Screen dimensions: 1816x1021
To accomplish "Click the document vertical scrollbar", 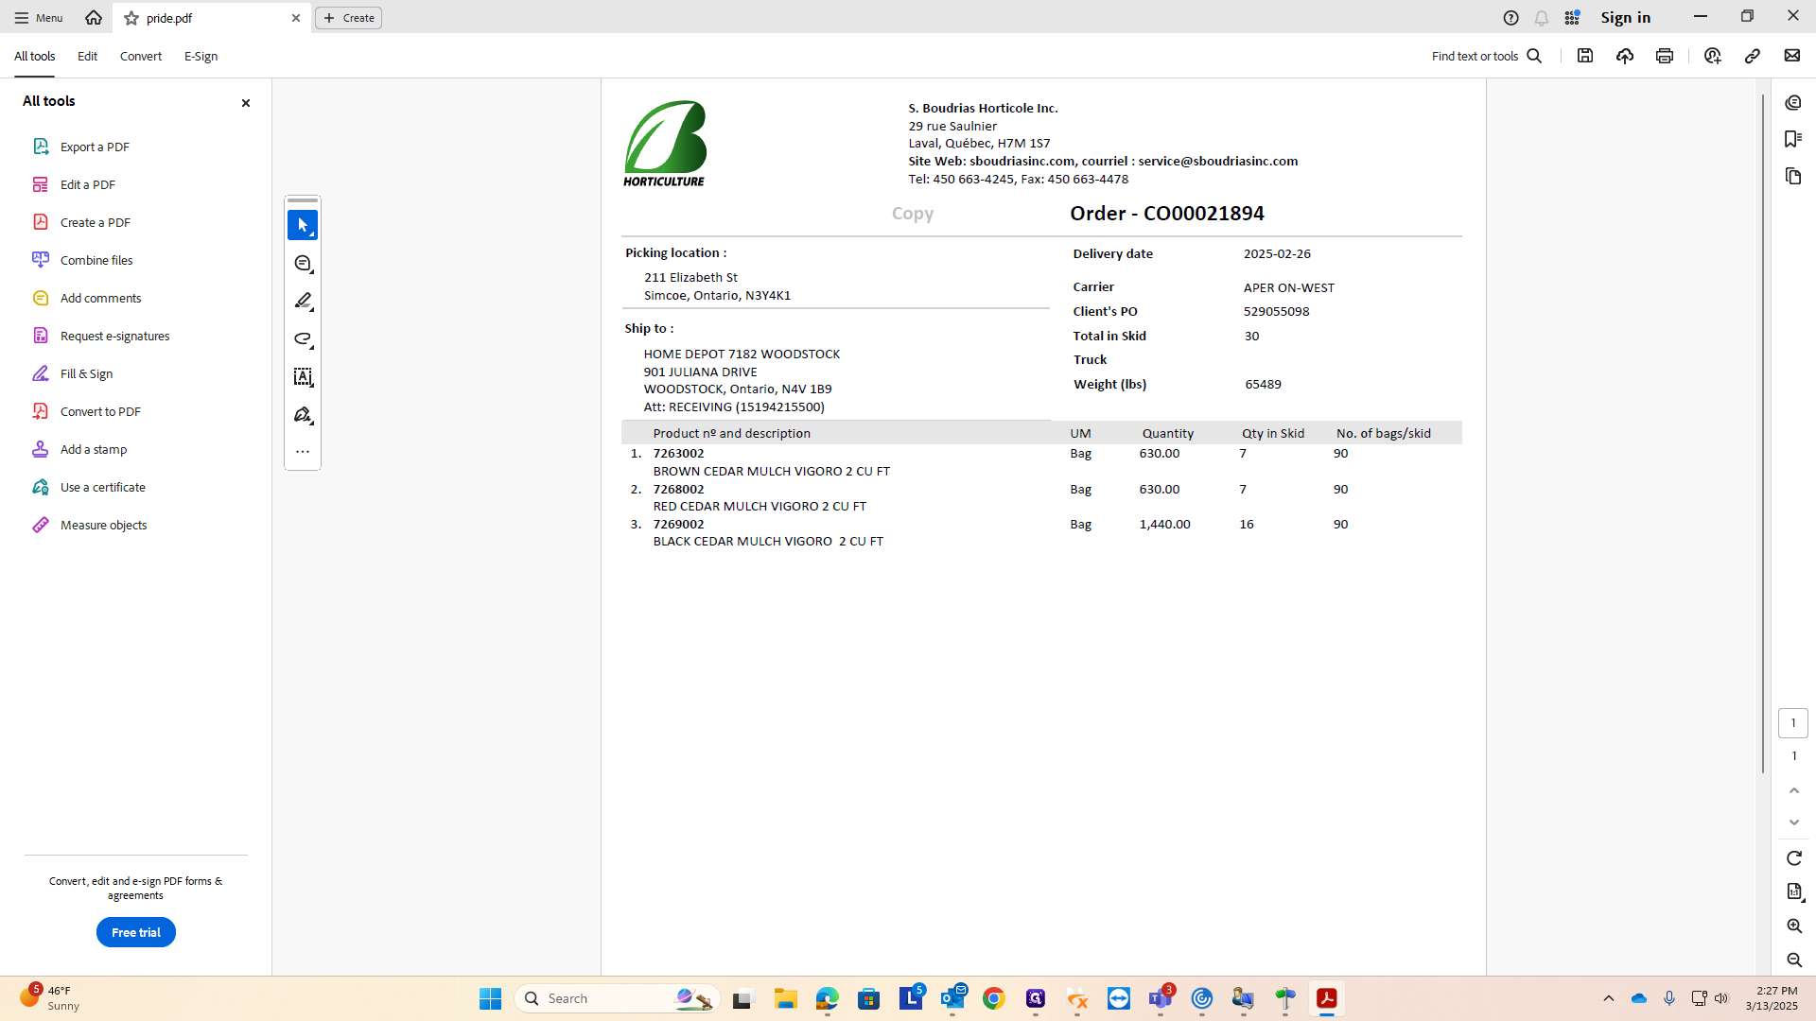I will tap(1762, 434).
